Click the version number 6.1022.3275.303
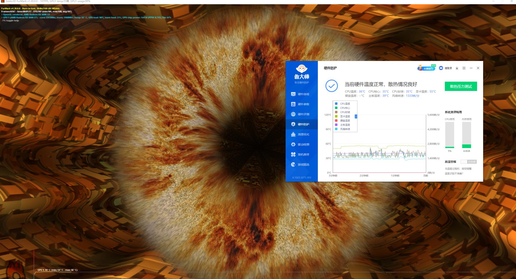This screenshot has width=516, height=279. click(302, 178)
